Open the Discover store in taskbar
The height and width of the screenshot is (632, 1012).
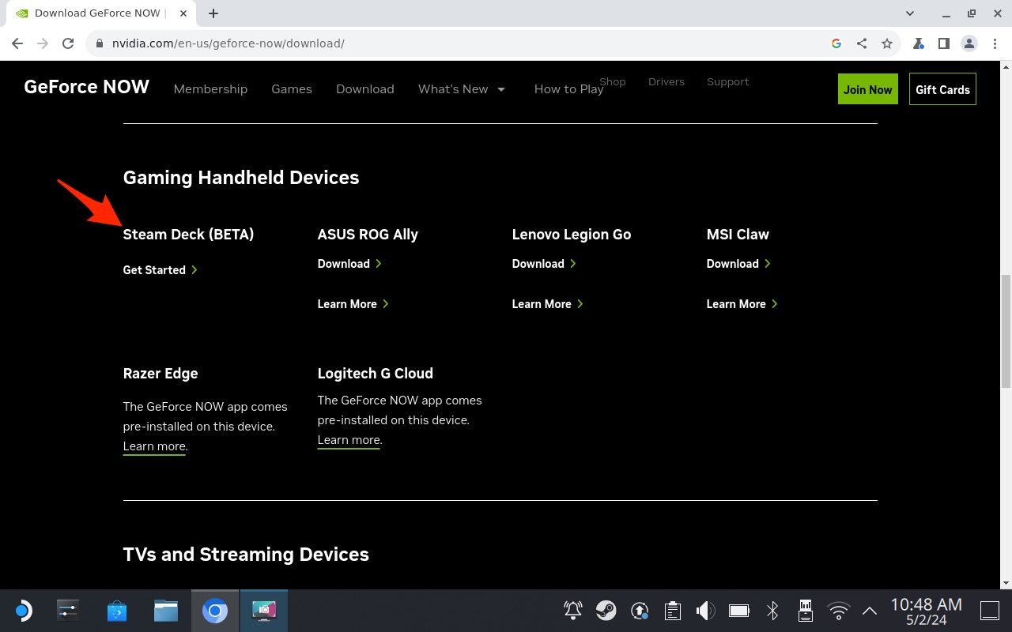click(x=117, y=611)
